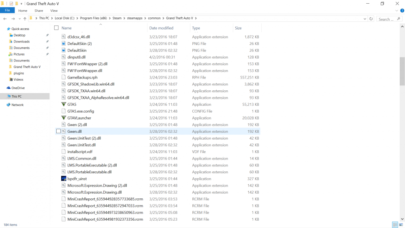
Task: Open plugins folder in sidebar
Action: click(x=19, y=73)
